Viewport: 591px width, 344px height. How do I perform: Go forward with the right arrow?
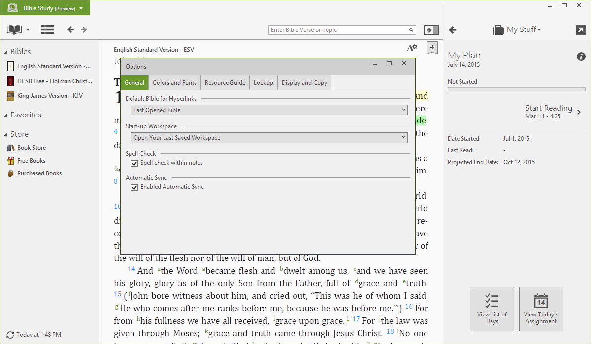click(x=84, y=29)
